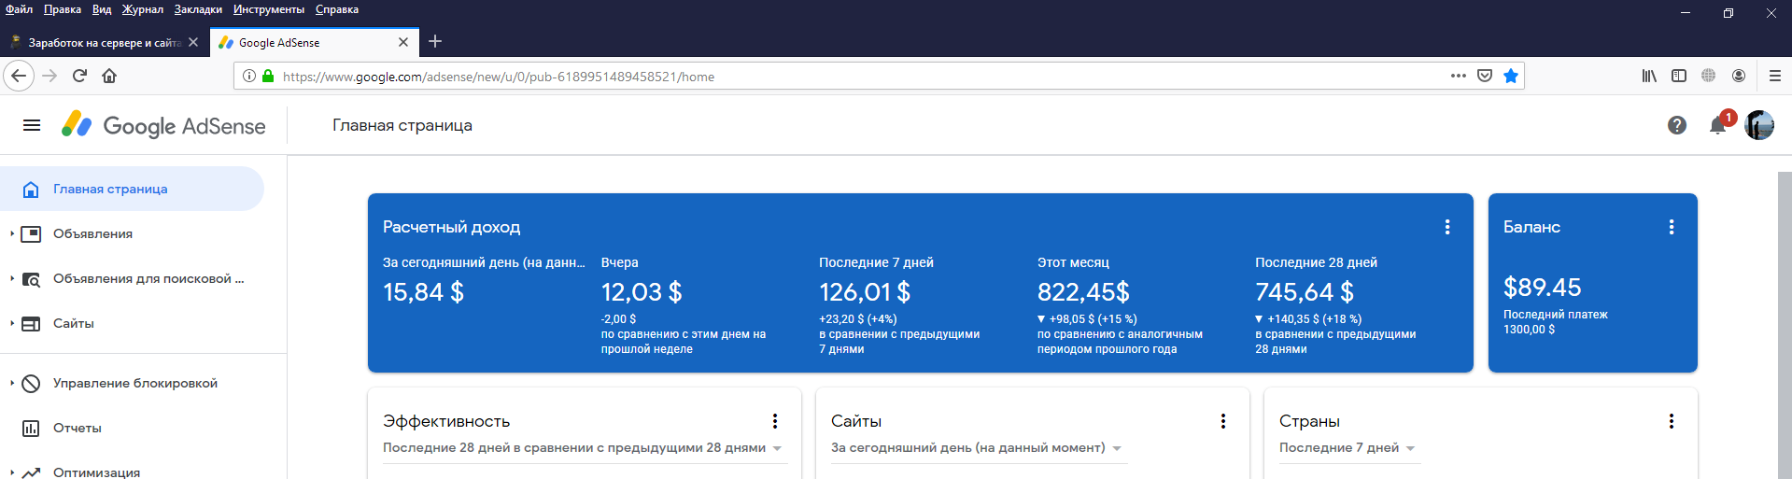Toggle the bookmark star for this page
This screenshot has height=479, width=1792.
(1511, 76)
